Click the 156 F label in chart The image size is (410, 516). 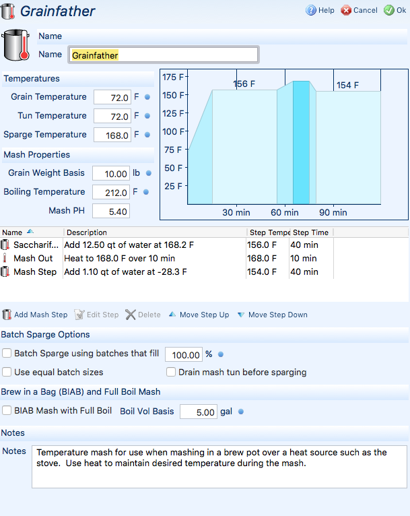pos(244,84)
